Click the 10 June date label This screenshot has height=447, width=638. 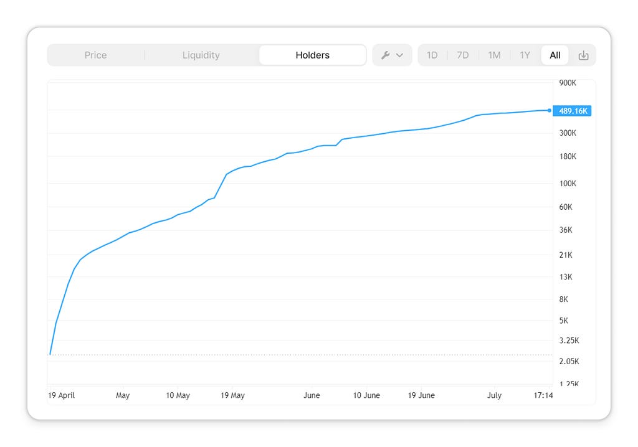(x=366, y=395)
